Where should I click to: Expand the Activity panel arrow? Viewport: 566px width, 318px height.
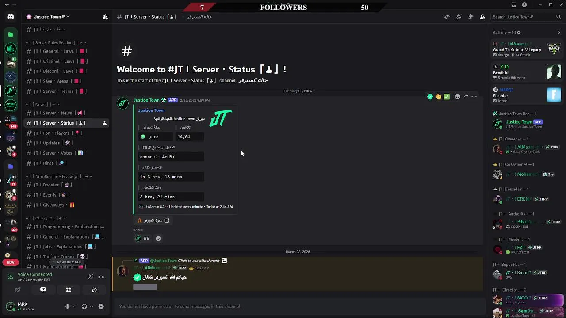[x=559, y=33]
